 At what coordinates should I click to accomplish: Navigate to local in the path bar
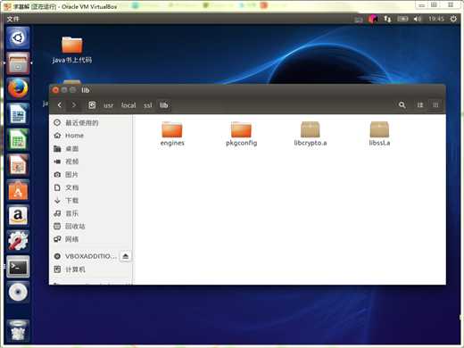(x=128, y=105)
